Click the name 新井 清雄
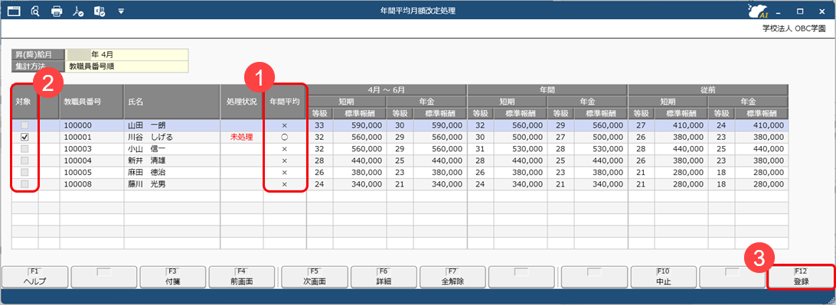836x305 pixels. click(x=147, y=161)
